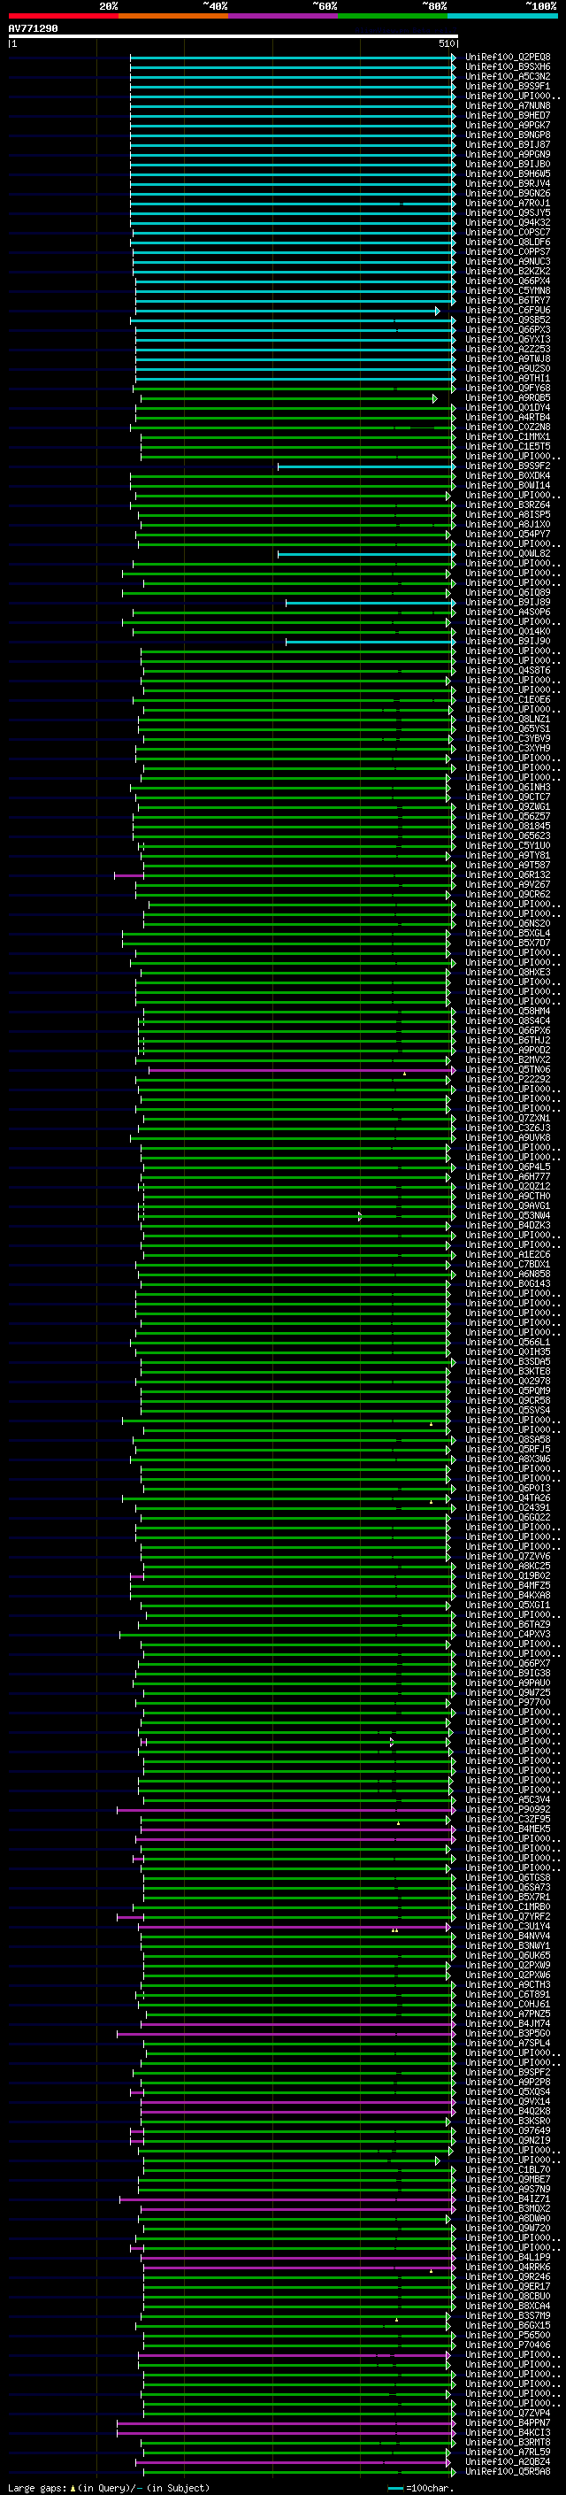Open hit UniRef100_A7NUN8
Image resolution: width=566 pixels, height=2495 pixels.
508,105
